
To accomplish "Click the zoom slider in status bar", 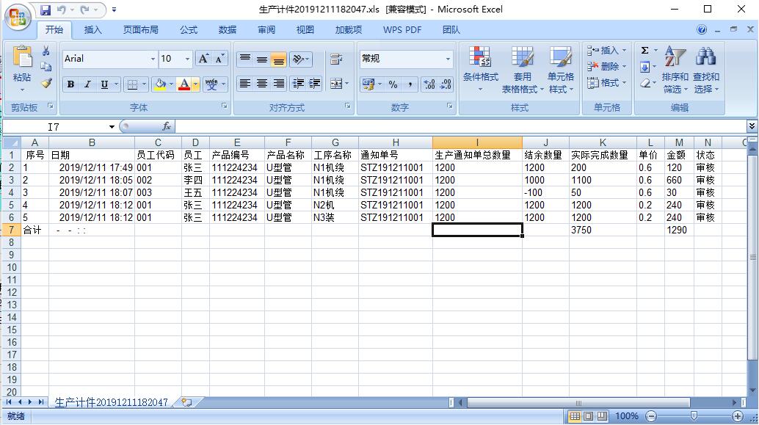I will [694, 416].
